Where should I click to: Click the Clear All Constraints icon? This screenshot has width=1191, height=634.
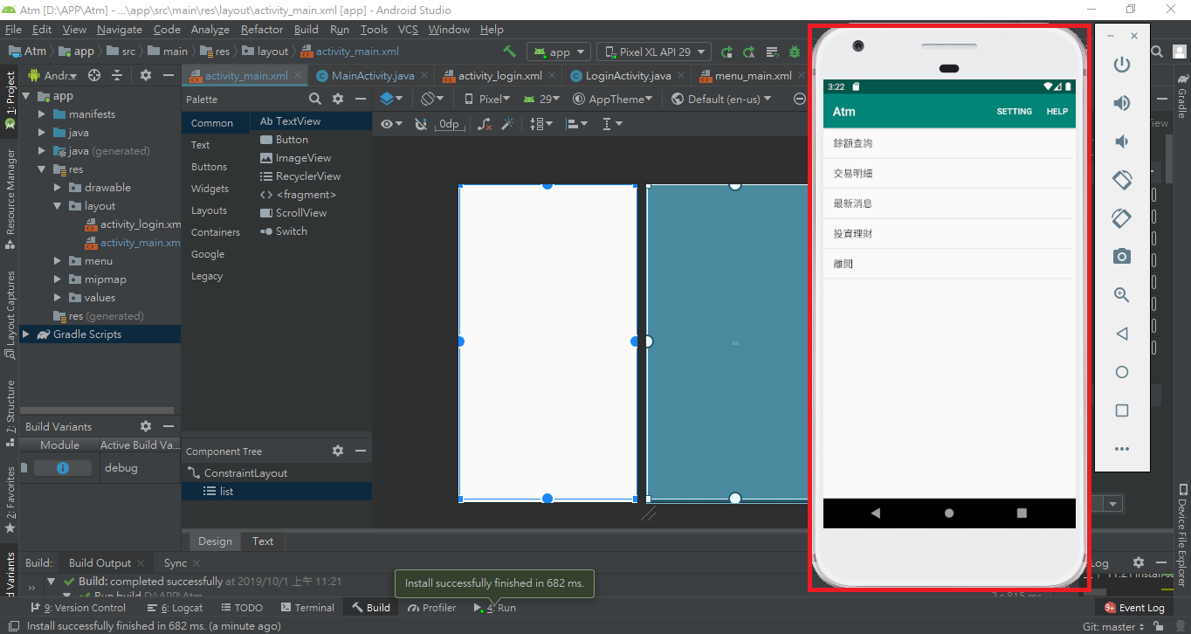click(485, 123)
